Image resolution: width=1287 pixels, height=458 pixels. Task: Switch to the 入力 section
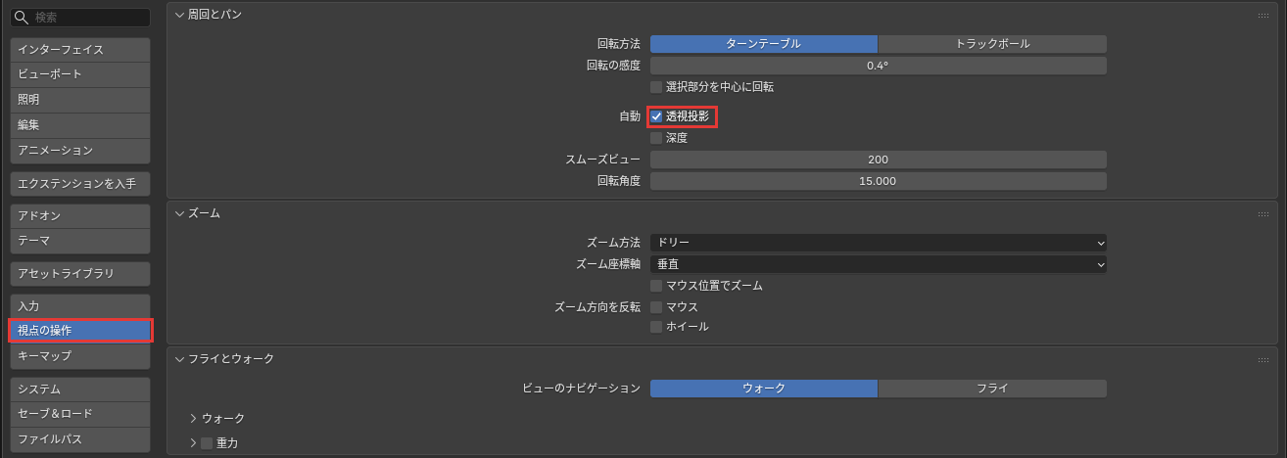pos(80,306)
